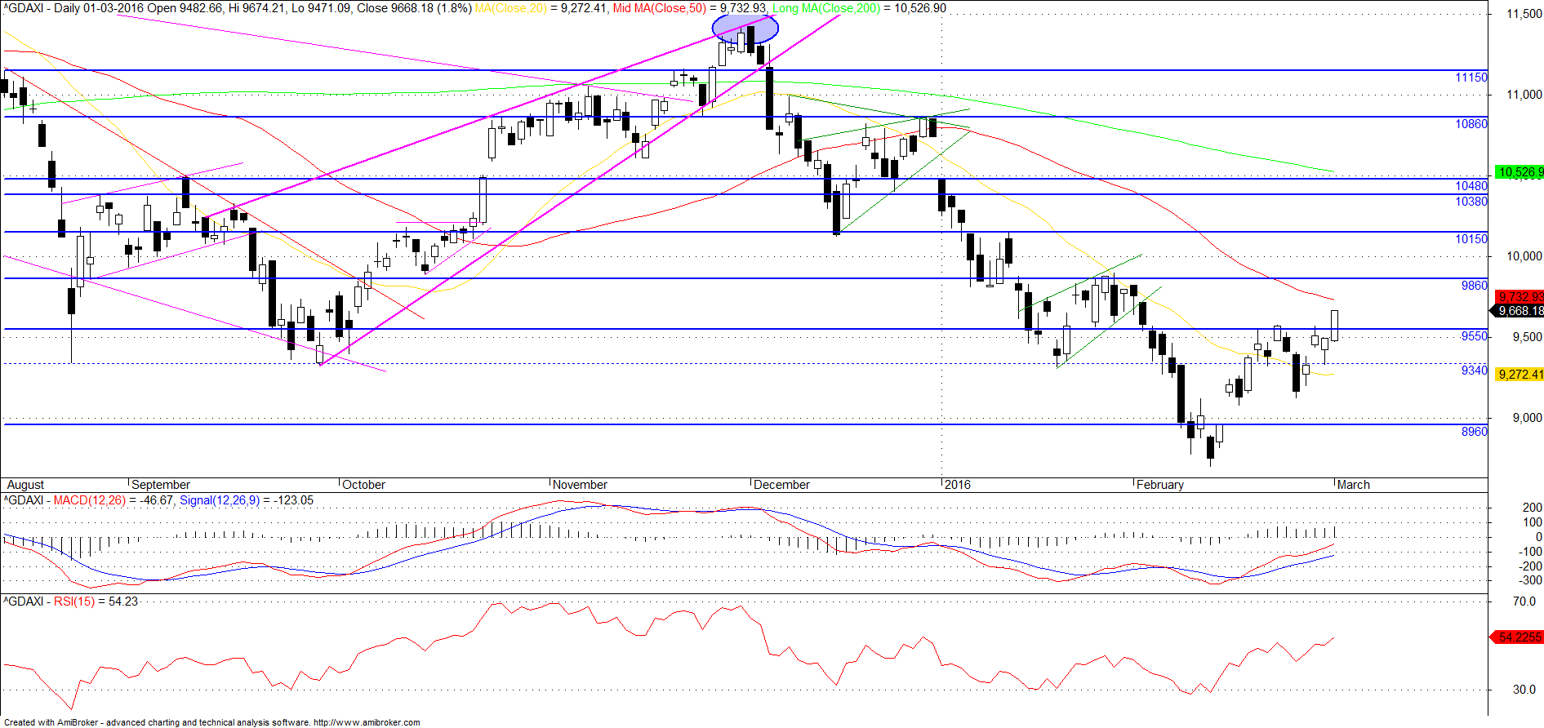
Task: Click the red RSI 54.2255 value tag
Action: [1517, 637]
